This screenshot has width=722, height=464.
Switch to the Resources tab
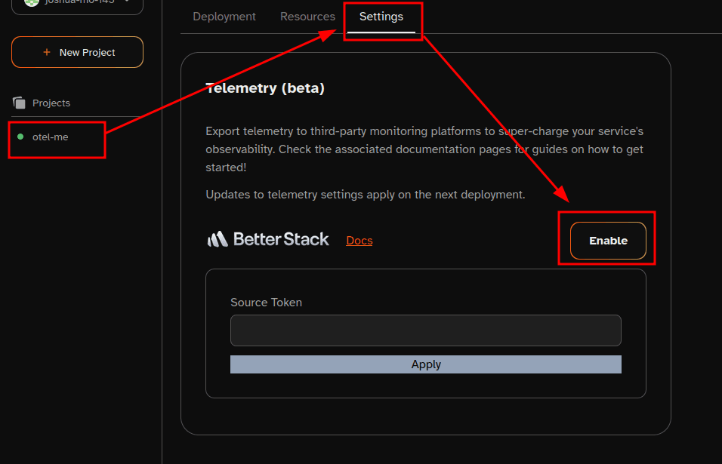[307, 17]
